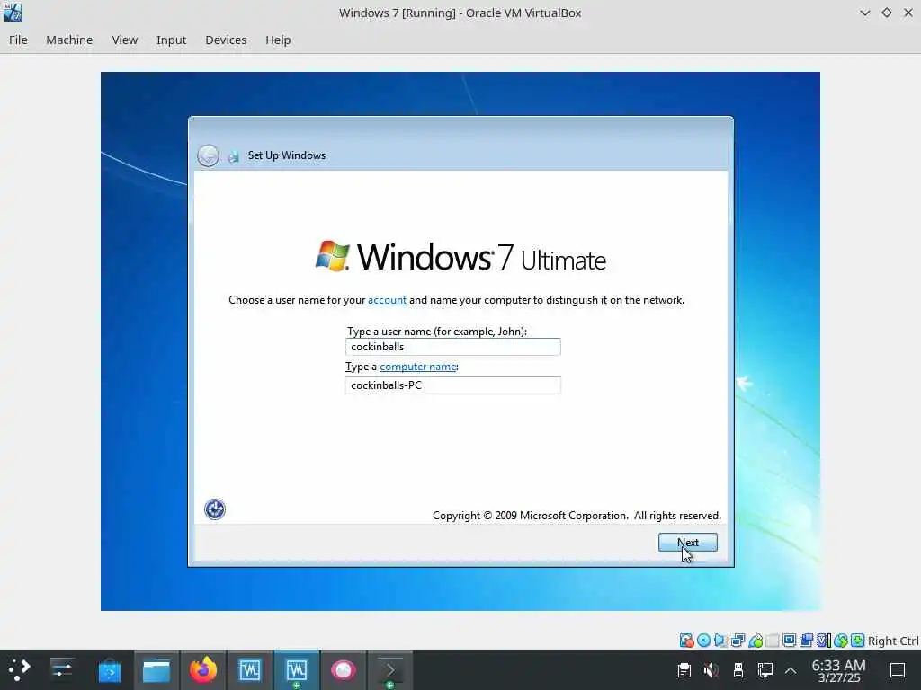Open the Machine menu

(x=69, y=40)
